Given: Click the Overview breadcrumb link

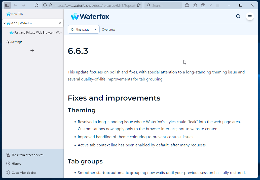Looking at the screenshot, I should click(x=108, y=29).
